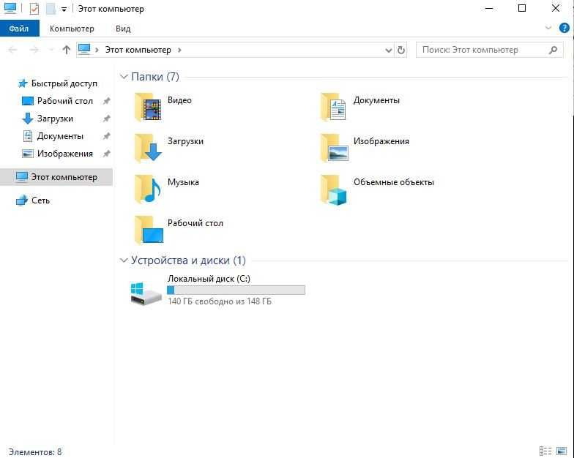Click the Элементов: 8 status text
This screenshot has height=458, width=574.
[x=35, y=452]
